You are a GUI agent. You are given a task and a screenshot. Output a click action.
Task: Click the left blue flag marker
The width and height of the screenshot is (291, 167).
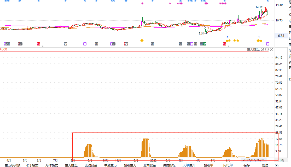pos(227,37)
